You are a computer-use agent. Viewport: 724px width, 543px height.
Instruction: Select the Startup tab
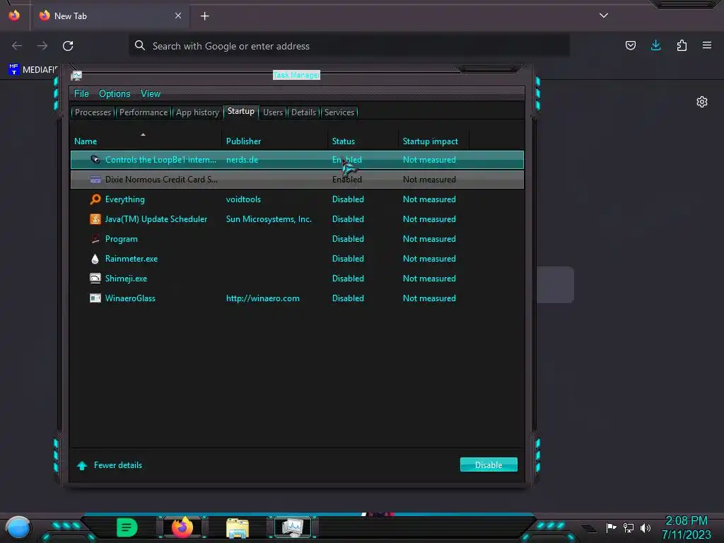(x=240, y=111)
